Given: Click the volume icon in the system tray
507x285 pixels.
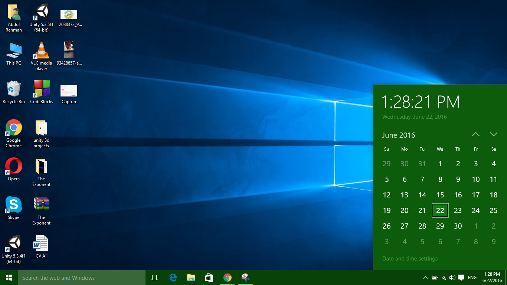Looking at the screenshot, I should click(x=452, y=277).
